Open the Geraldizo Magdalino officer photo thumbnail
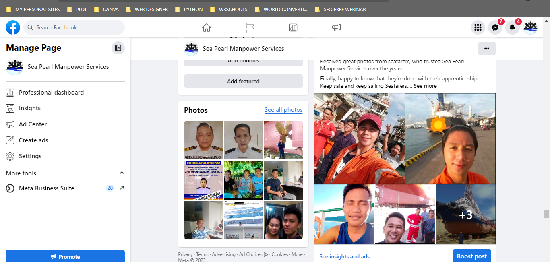This screenshot has width=550, height=262. [203, 140]
